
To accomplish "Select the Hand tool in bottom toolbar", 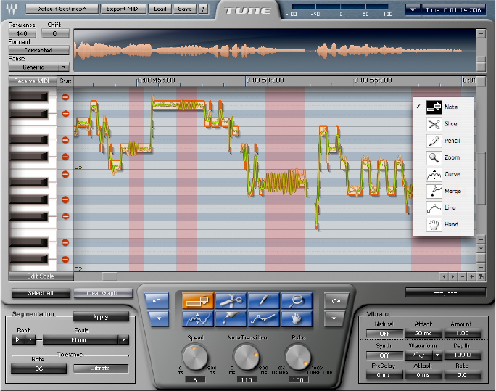I will pos(297,318).
